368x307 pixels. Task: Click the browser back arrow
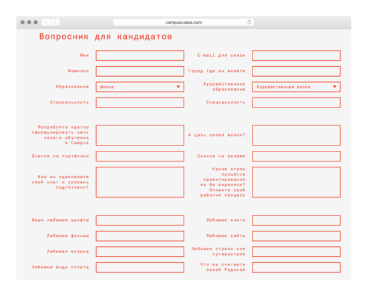[x=46, y=22]
